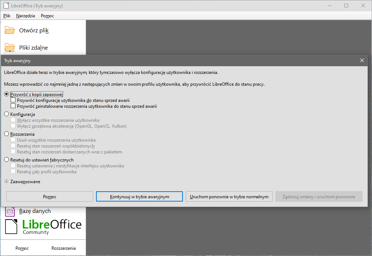This screenshot has height=256, width=372.
Task: Check Usuń wszystkie rozszerzenia użytkownika
Action: 13,140
